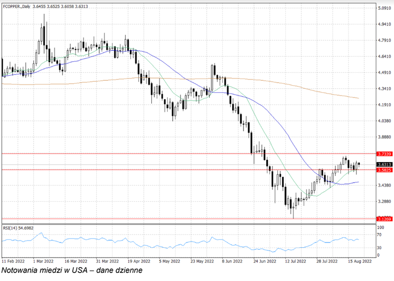Click the RSI 70 level axis label

coord(379,235)
